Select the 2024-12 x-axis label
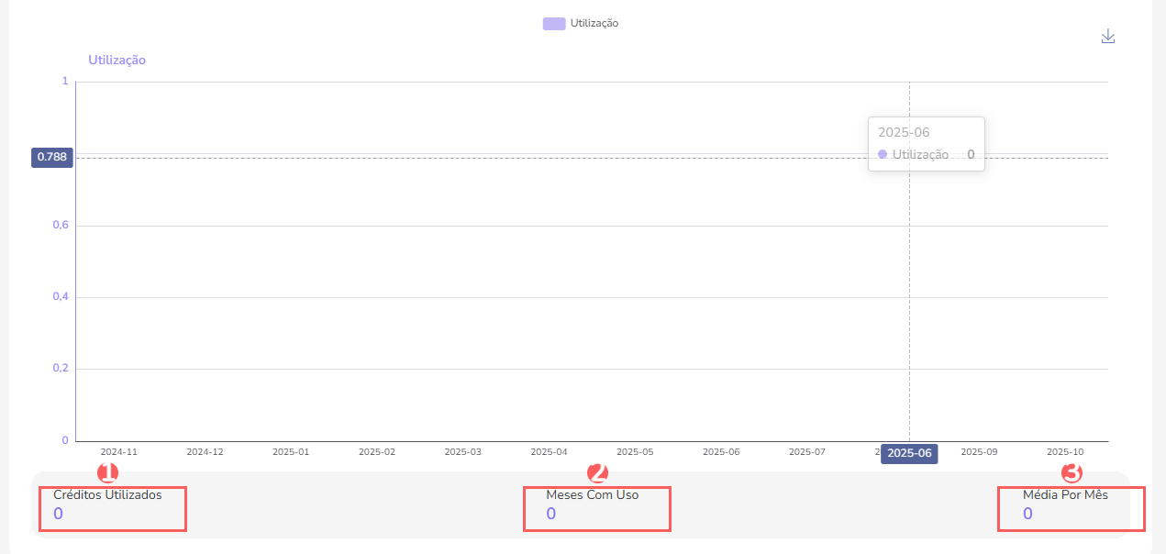This screenshot has width=1166, height=554. pos(205,452)
